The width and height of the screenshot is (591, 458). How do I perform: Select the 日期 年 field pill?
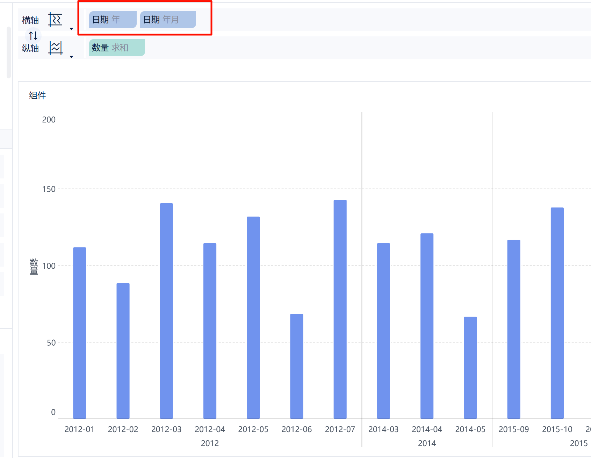(x=113, y=20)
